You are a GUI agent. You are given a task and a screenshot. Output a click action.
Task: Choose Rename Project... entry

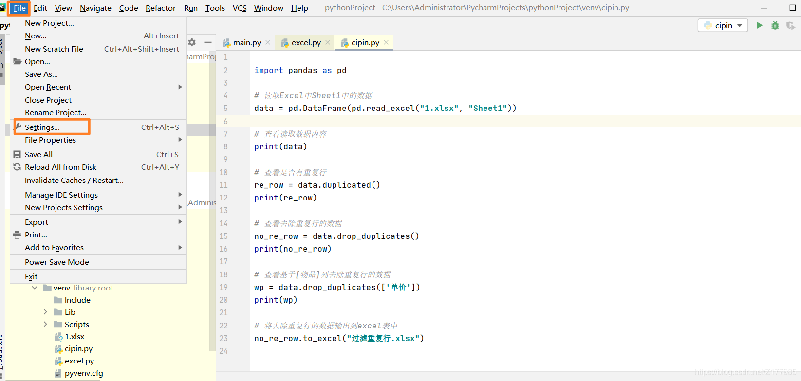98,112
